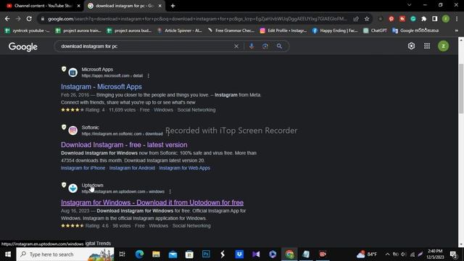Image resolution: width=464 pixels, height=261 pixels.
Task: Open the Google apps grid
Action: [x=427, y=46]
